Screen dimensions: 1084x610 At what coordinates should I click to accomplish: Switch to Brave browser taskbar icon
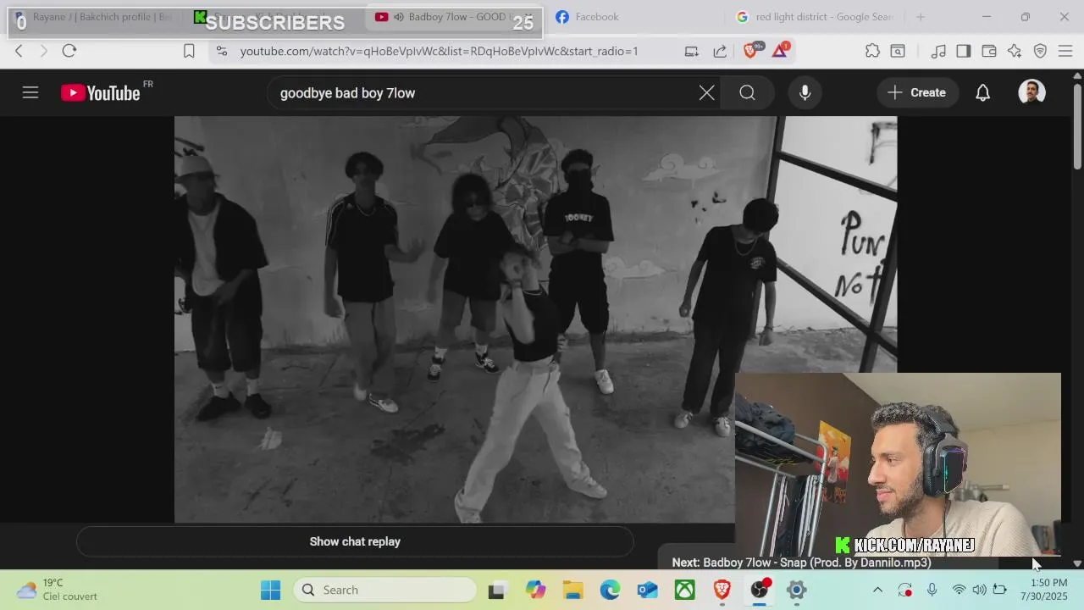point(722,590)
